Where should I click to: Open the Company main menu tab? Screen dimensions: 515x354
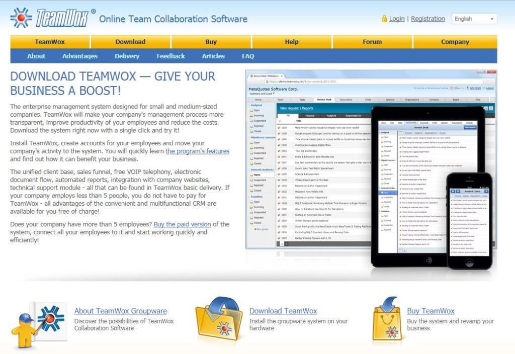pyautogui.click(x=455, y=42)
